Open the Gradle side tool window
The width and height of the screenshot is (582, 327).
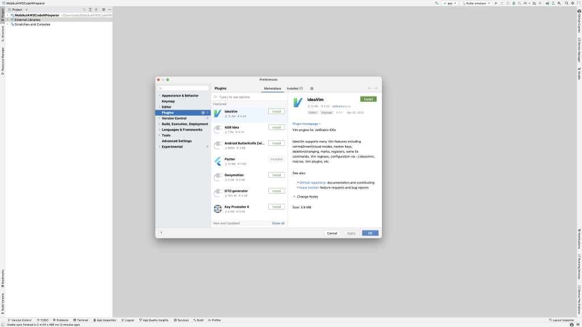click(579, 73)
